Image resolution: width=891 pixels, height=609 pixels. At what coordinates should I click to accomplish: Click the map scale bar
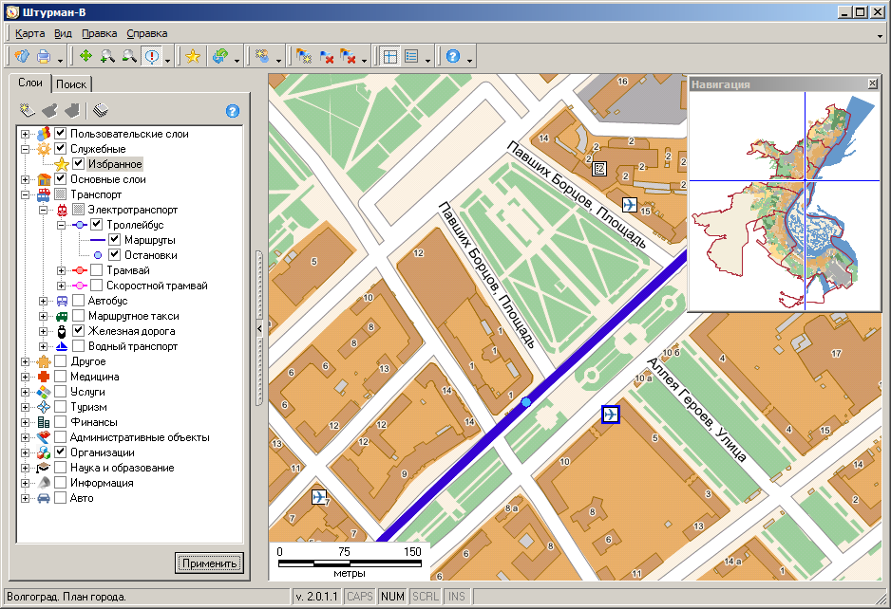[350, 562]
